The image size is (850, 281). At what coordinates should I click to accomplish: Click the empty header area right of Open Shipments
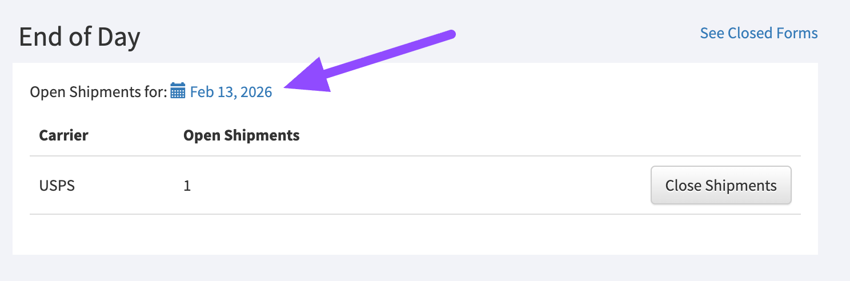coord(514,135)
